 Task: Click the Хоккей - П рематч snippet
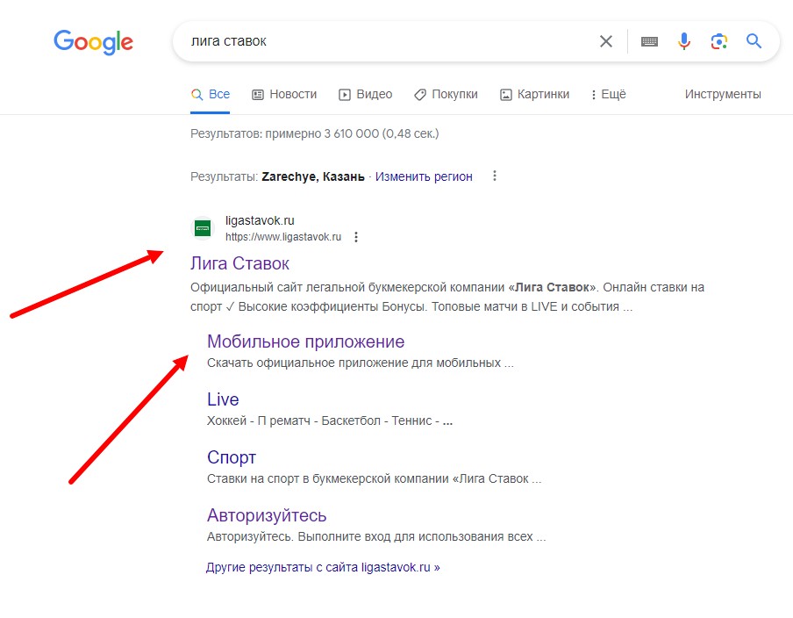pos(330,420)
